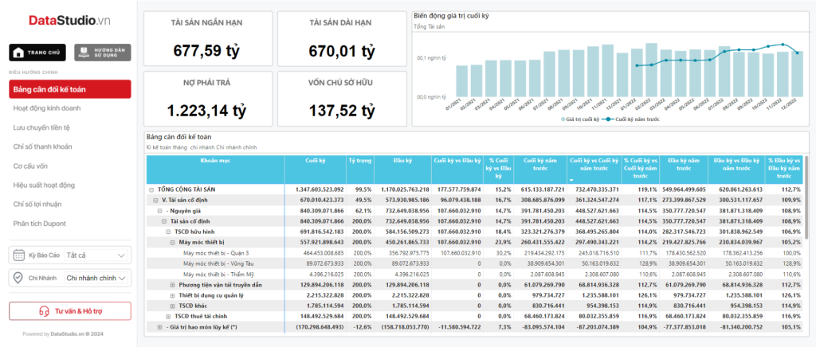Screen dimensions: 816x347
Task: Click the calendar icon beside Kỳ Báo Cáo
Action: (x=18, y=255)
